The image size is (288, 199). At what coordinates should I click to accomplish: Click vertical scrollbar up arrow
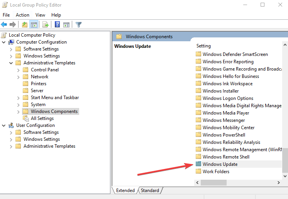pyautogui.click(x=285, y=45)
